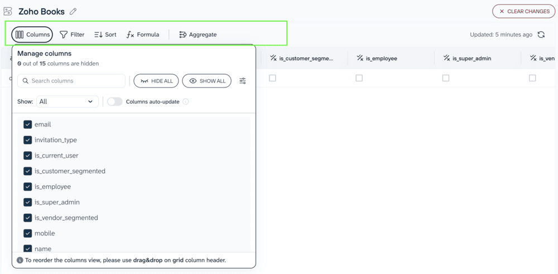
Task: Uncheck the is_super_admin column checkbox
Action: (x=28, y=202)
